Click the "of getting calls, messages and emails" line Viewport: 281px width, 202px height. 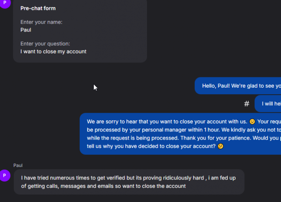[x=103, y=186]
